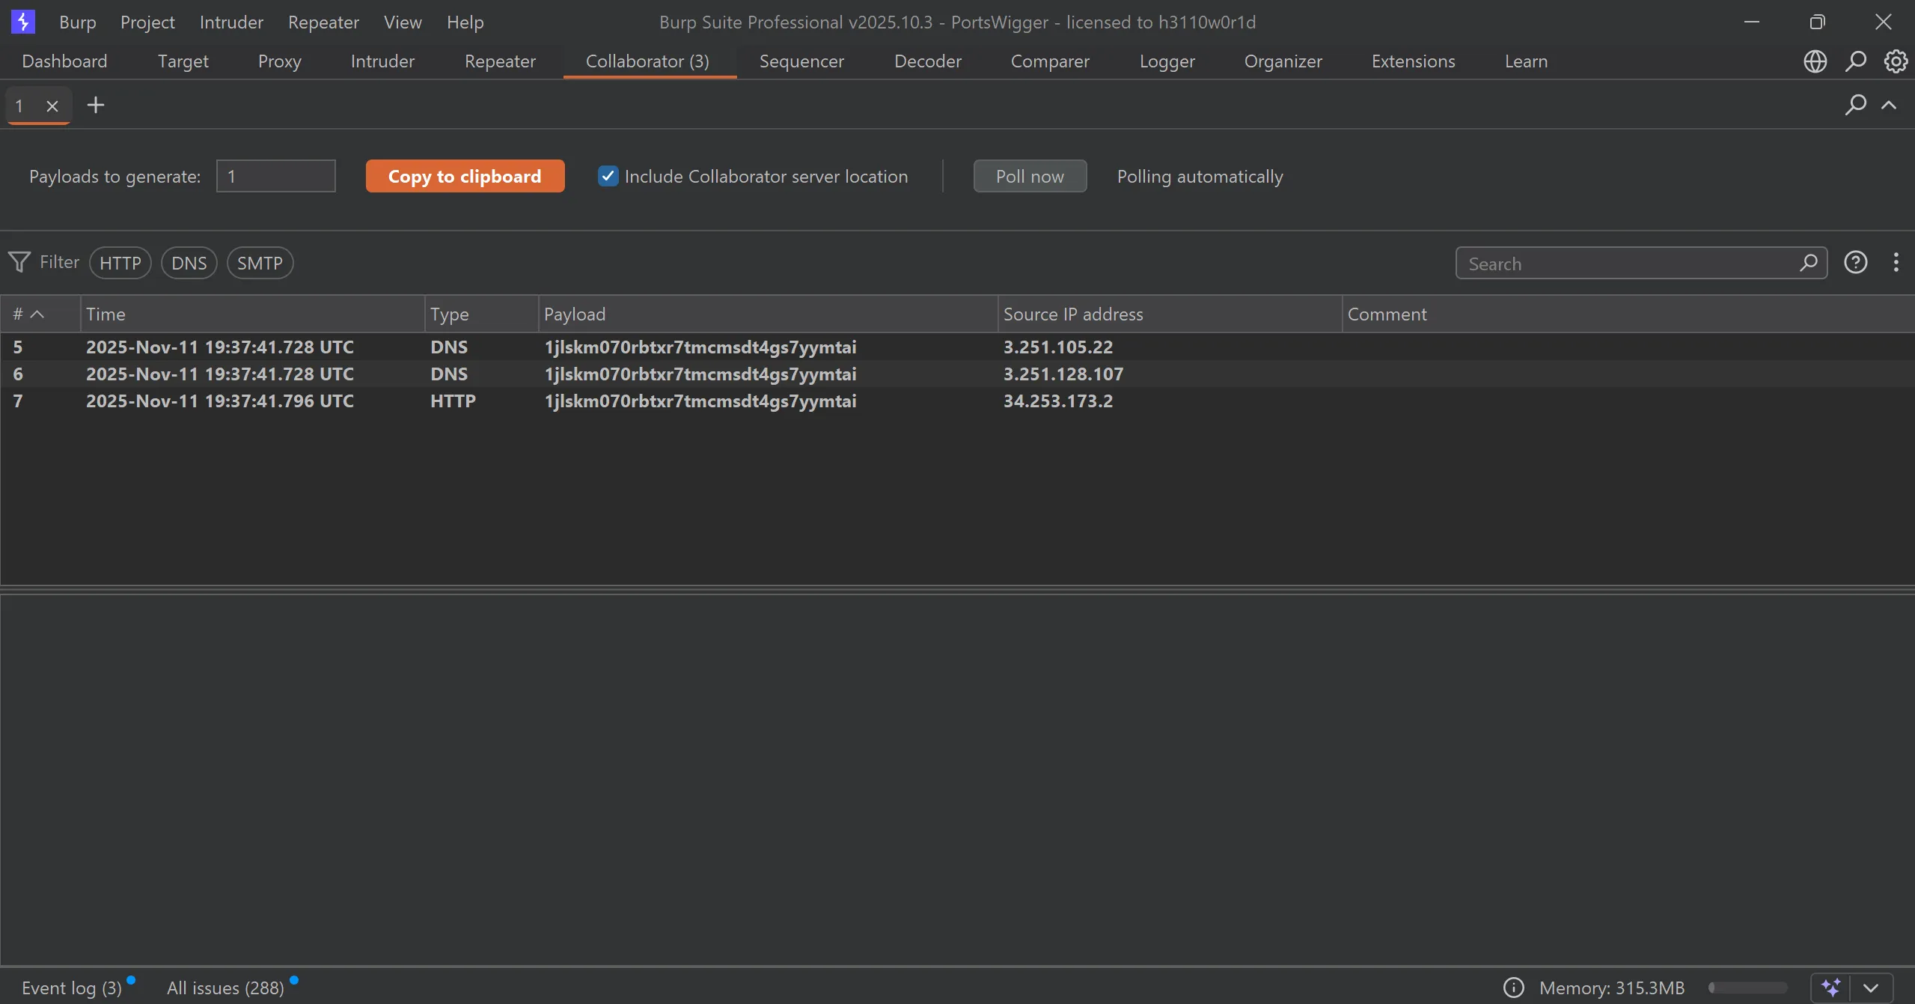Open the Intruder menu in the menu bar
The image size is (1915, 1004).
tap(231, 22)
